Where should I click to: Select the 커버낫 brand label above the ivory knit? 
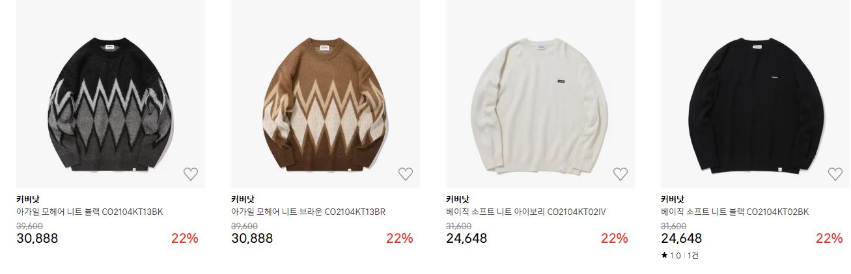(458, 199)
